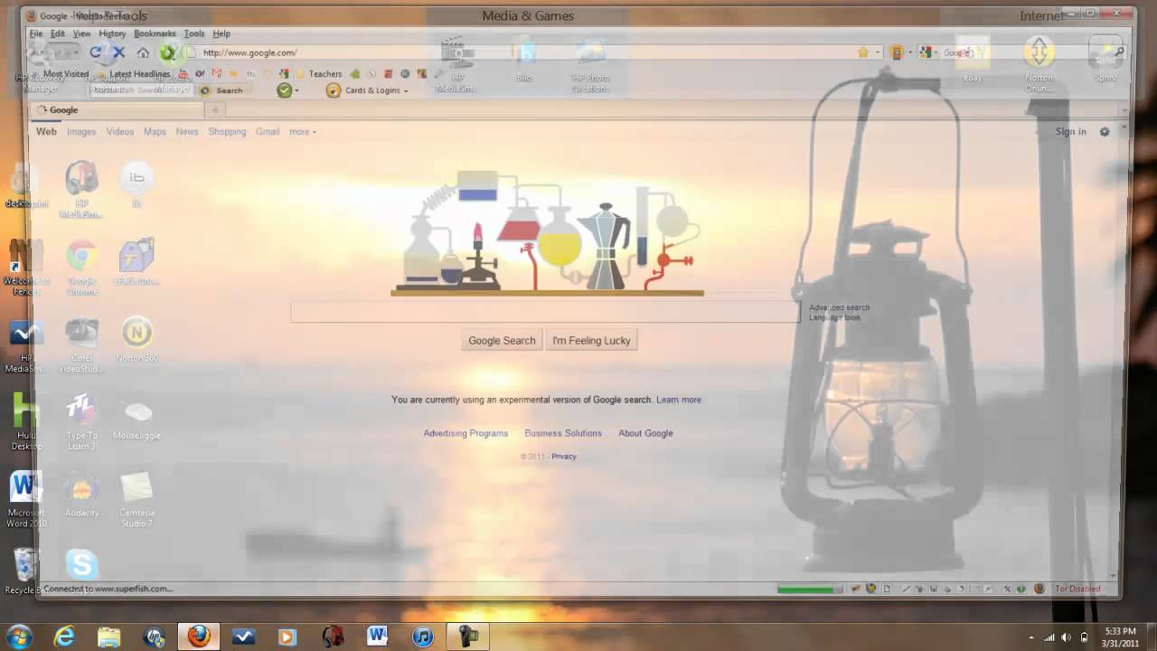Open the location bar history dropdown arrow
Image resolution: width=1157 pixels, height=651 pixels.
pyautogui.click(x=877, y=52)
